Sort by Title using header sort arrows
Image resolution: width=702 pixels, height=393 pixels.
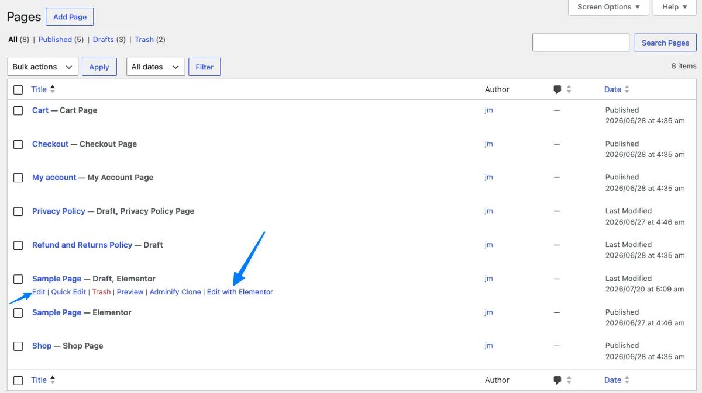tap(53, 89)
